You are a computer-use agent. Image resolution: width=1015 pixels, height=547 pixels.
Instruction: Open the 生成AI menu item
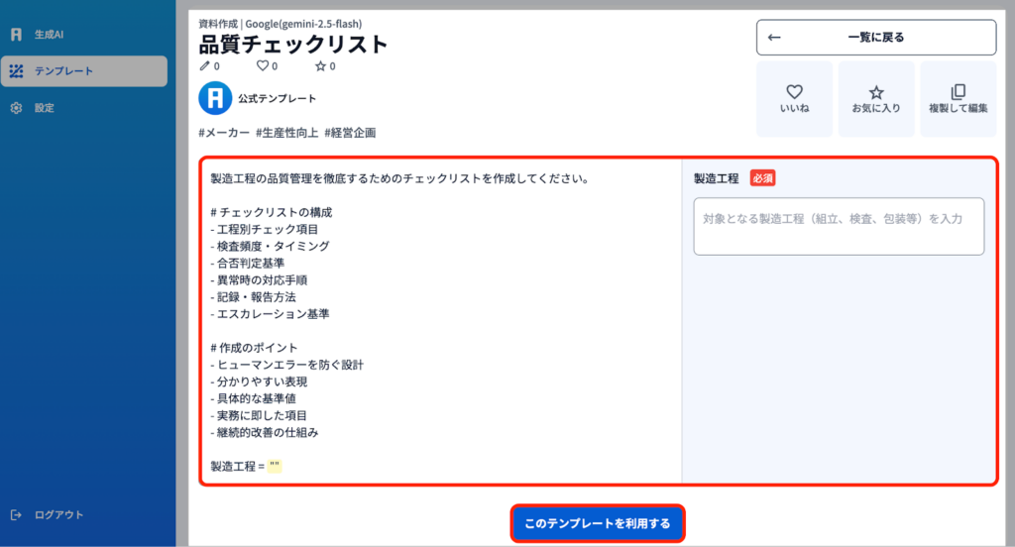[50, 35]
